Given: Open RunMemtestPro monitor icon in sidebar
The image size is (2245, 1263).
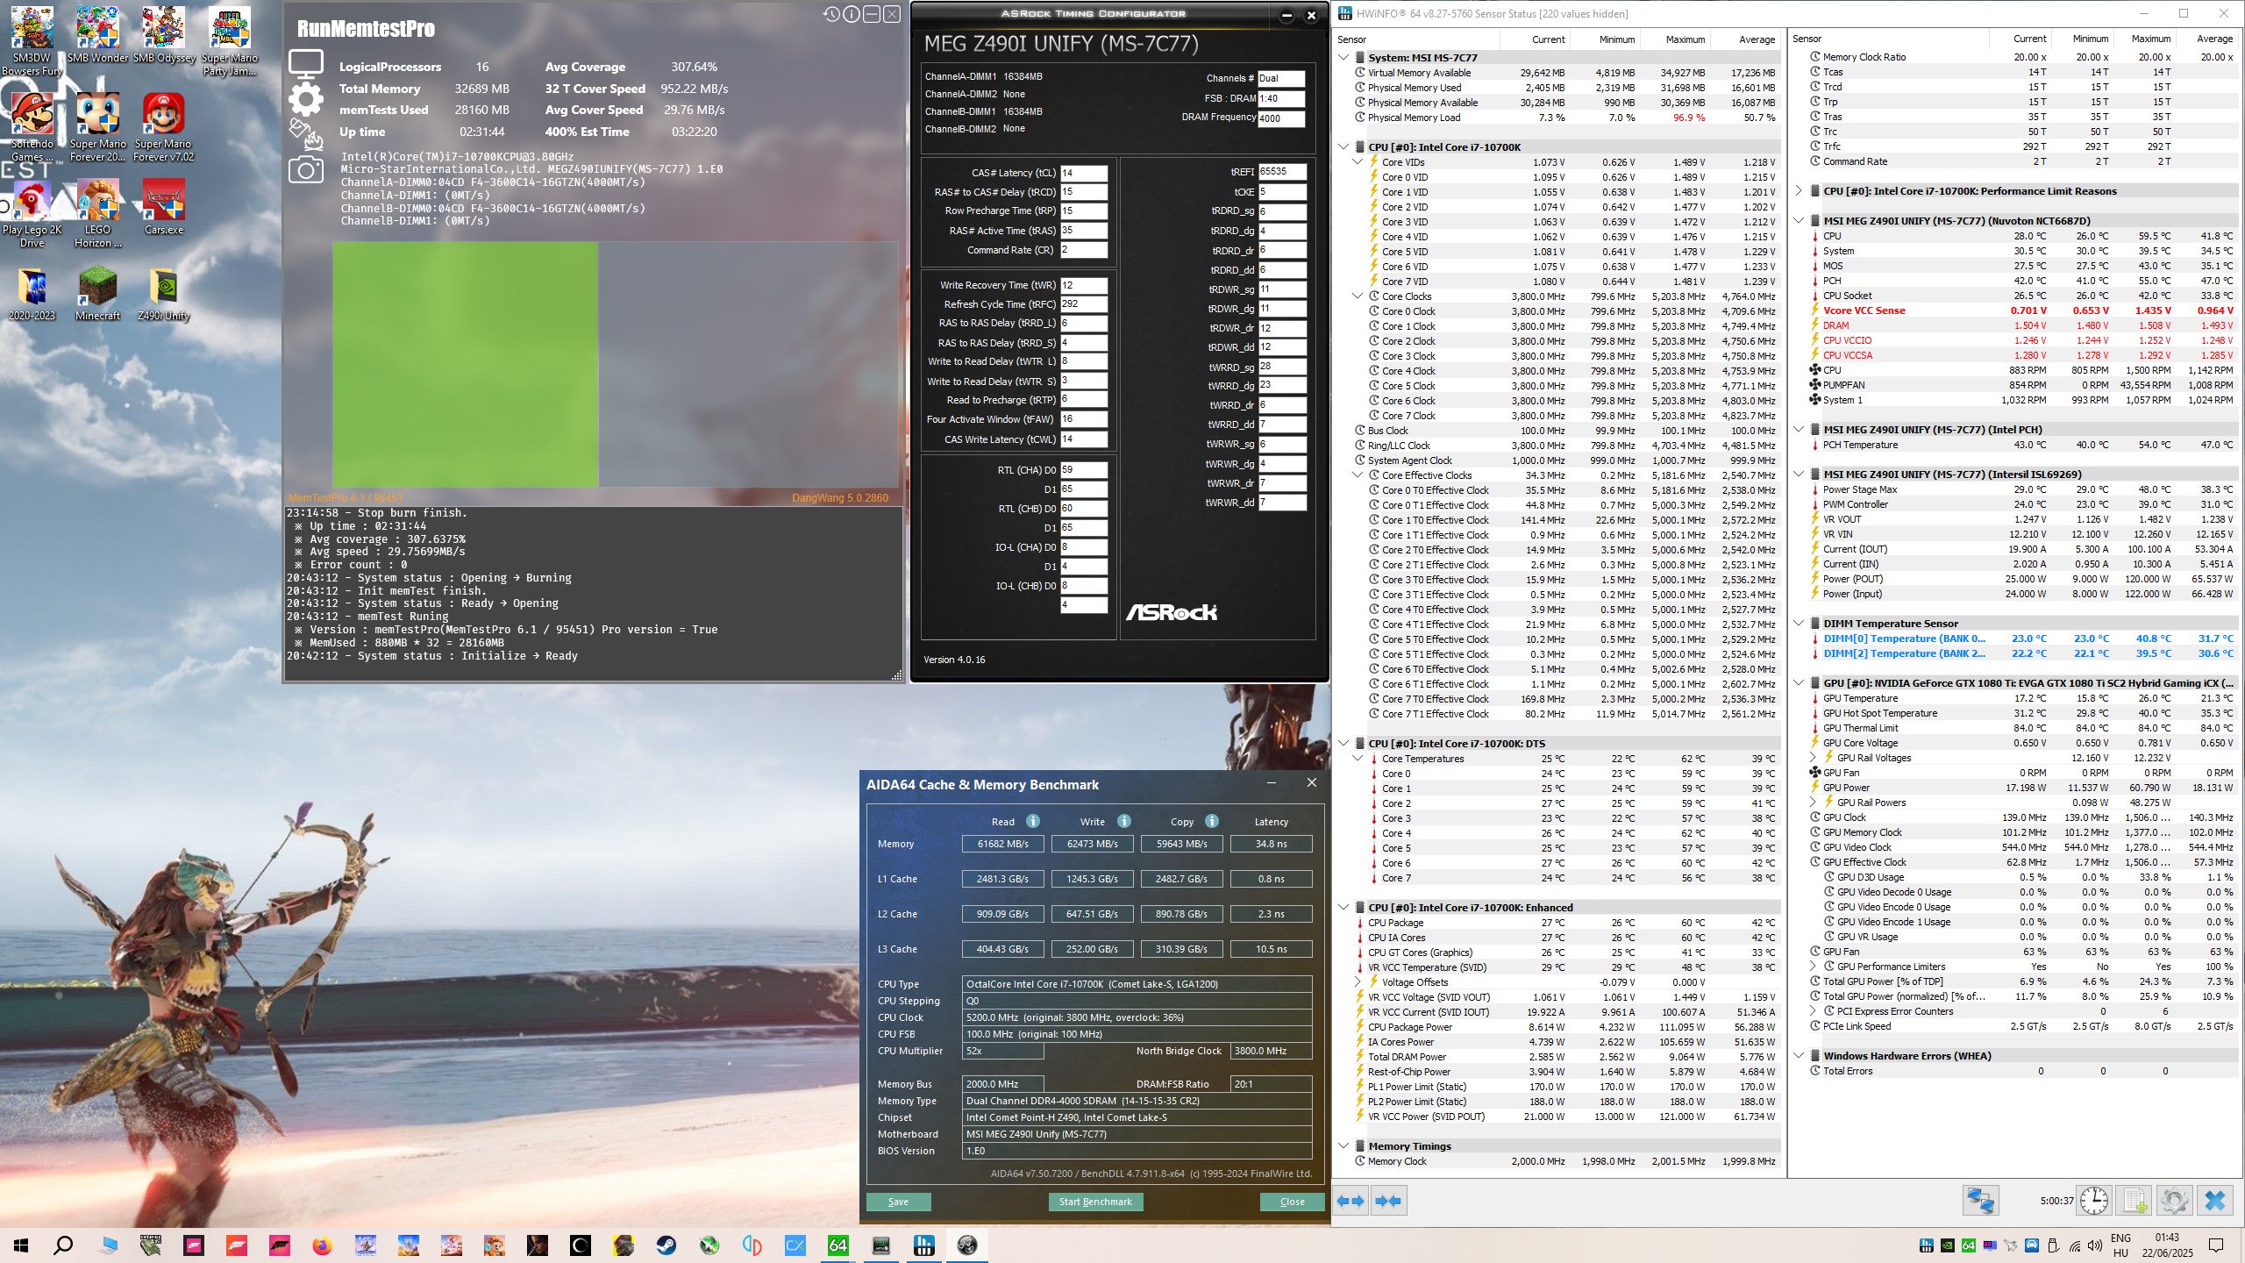Looking at the screenshot, I should click(x=306, y=64).
